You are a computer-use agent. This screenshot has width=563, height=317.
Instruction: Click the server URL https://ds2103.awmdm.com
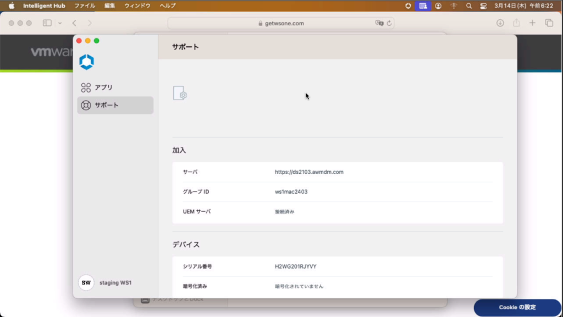(x=309, y=172)
